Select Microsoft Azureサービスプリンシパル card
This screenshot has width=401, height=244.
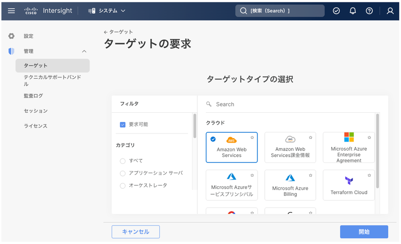click(x=231, y=185)
